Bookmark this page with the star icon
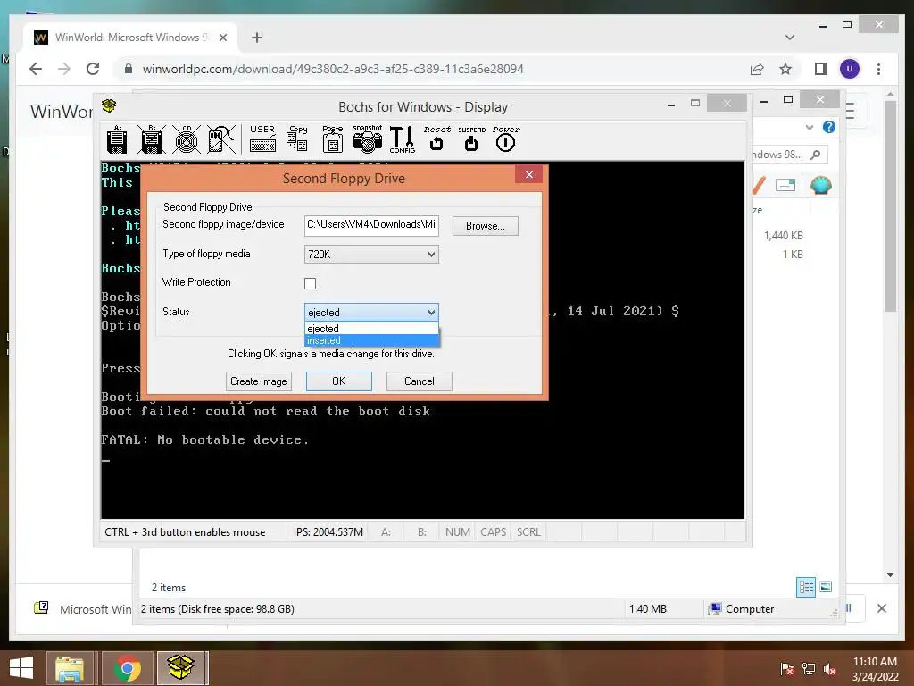This screenshot has height=686, width=914. 785,69
